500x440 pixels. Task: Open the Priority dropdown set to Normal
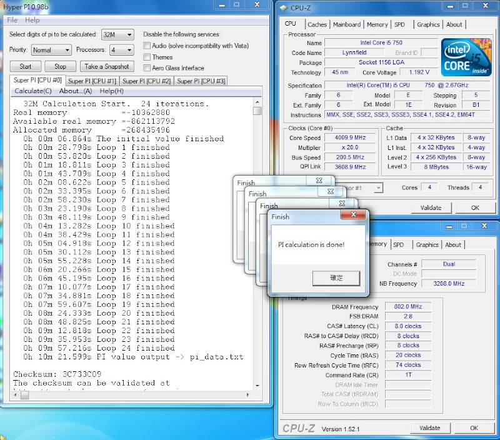[x=51, y=50]
